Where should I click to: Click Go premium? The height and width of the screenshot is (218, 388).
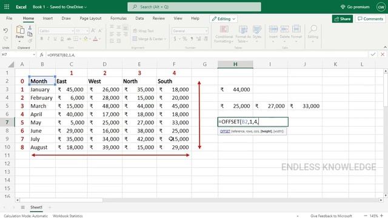355,7
